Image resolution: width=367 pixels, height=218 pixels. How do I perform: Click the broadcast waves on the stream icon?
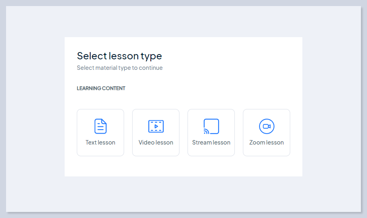206,132
